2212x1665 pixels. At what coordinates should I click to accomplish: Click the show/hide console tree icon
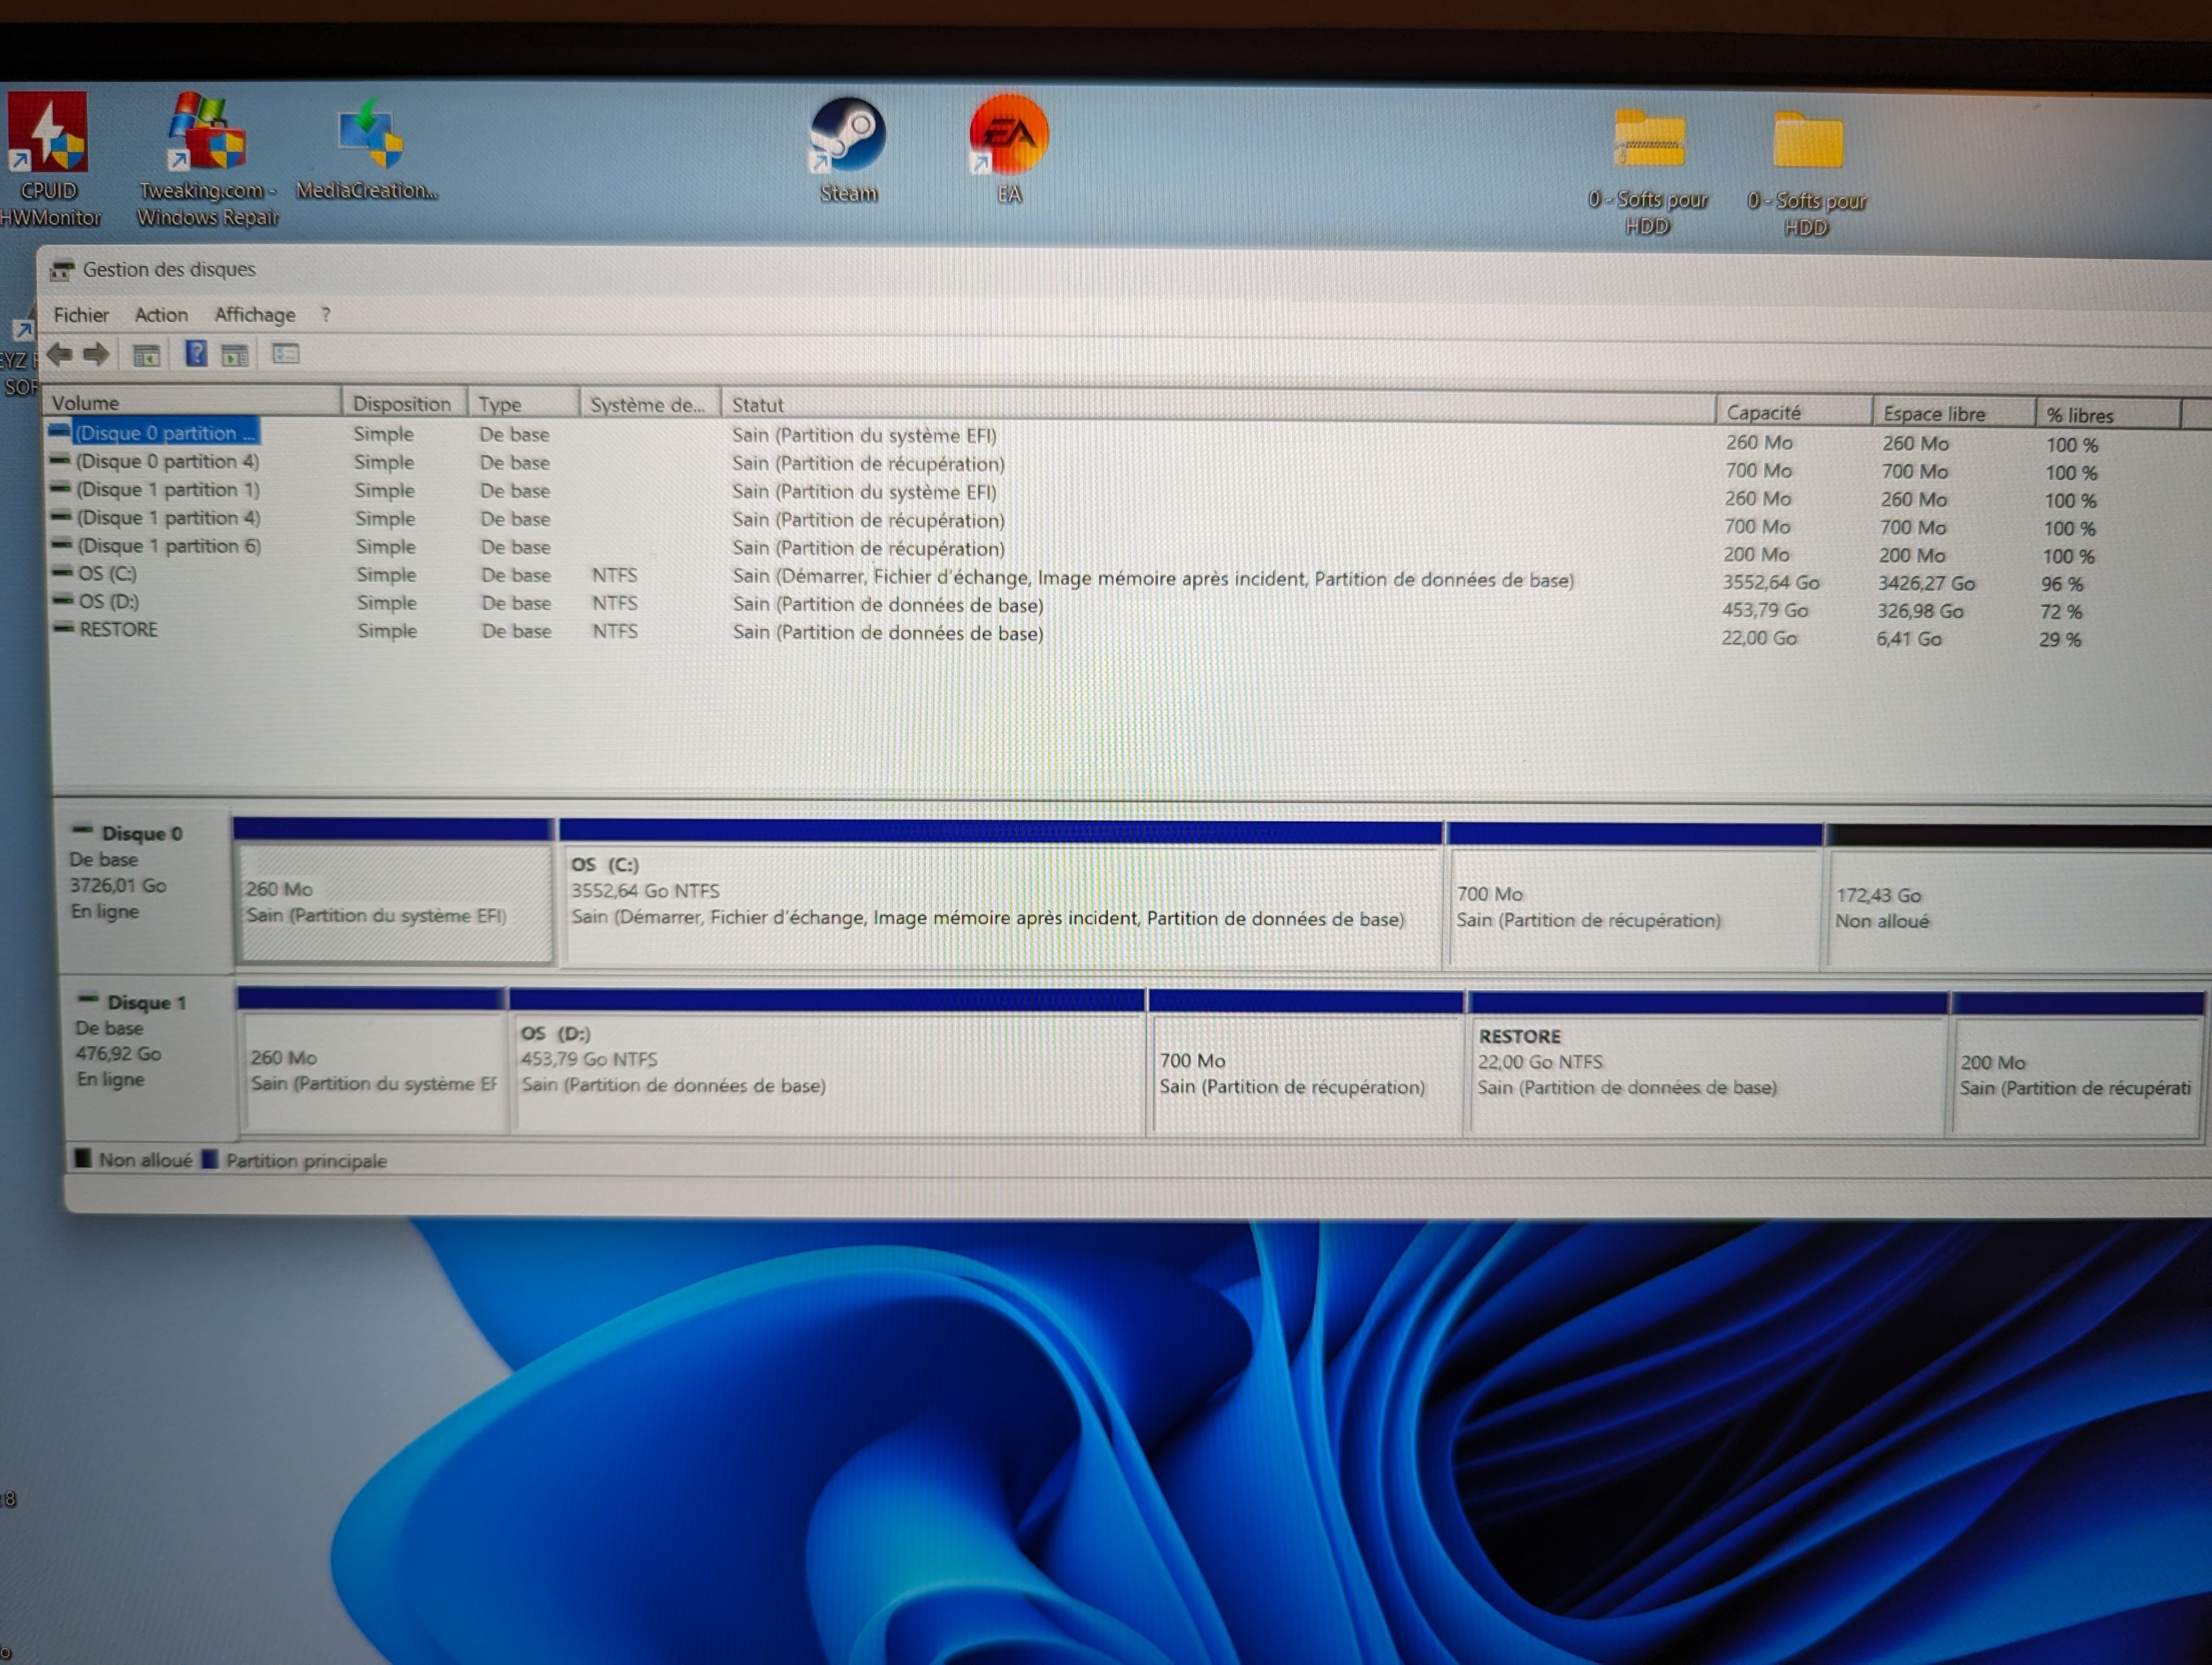coord(147,355)
